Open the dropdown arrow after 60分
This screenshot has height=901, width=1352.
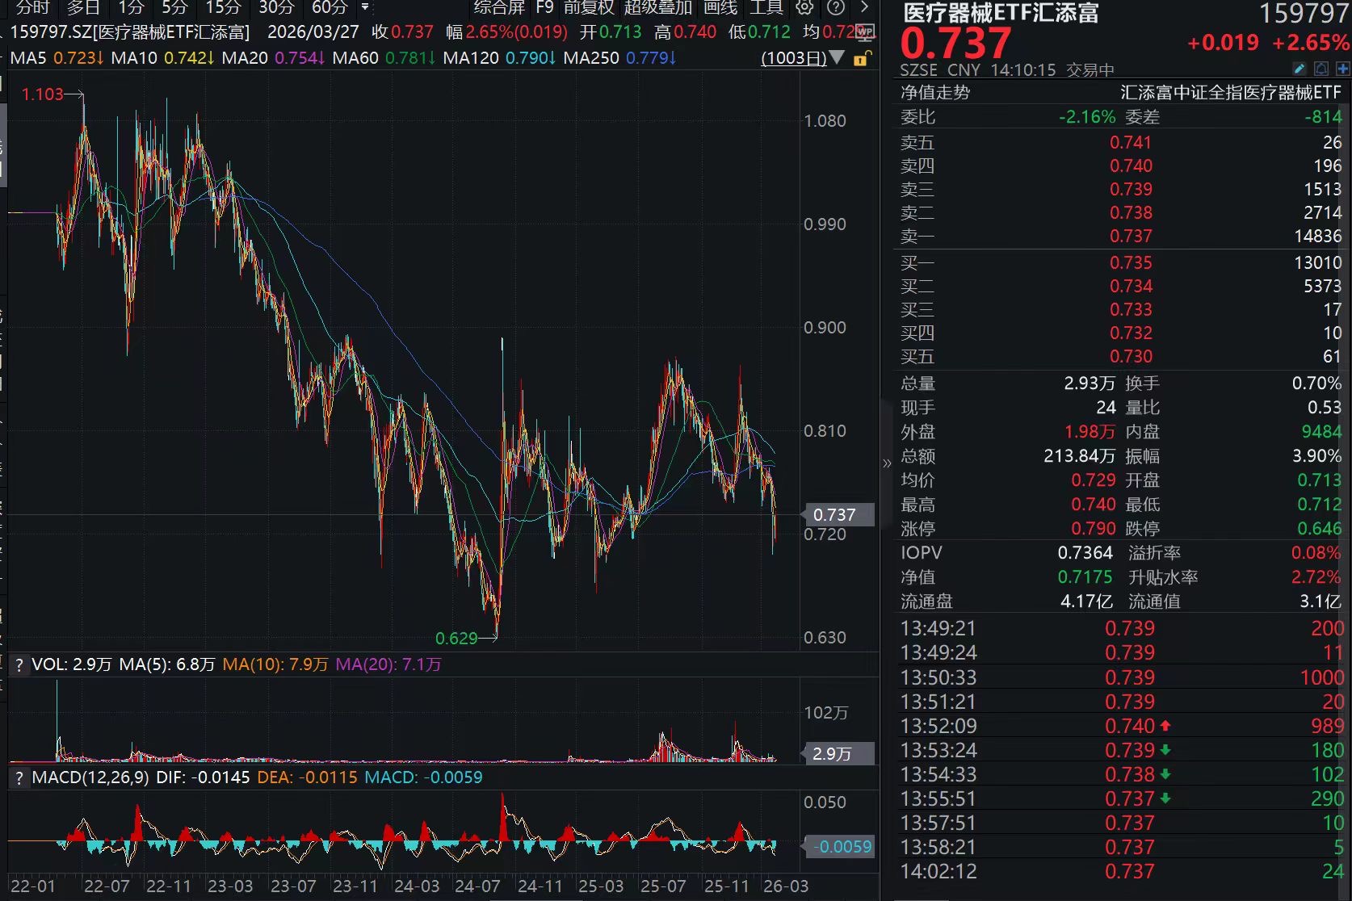(364, 9)
